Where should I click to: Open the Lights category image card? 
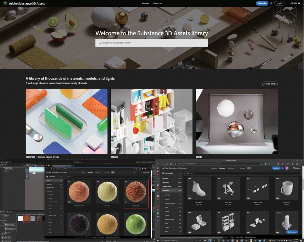coord(237,121)
